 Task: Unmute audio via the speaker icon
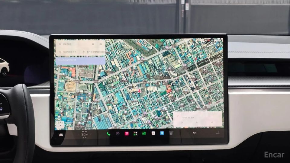[x=194, y=133]
